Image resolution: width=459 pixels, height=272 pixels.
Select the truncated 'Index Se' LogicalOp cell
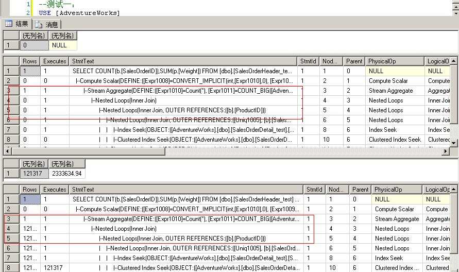point(437,130)
